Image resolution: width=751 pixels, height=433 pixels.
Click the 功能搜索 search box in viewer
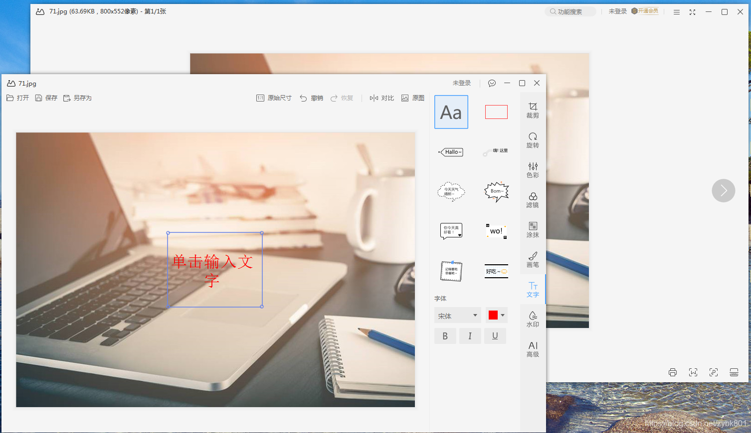click(570, 11)
